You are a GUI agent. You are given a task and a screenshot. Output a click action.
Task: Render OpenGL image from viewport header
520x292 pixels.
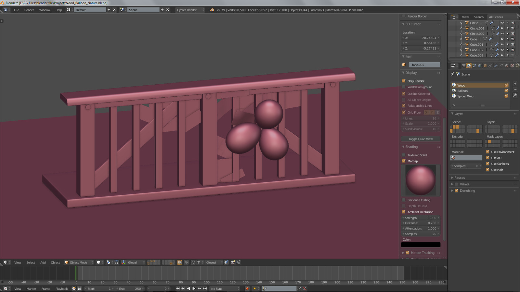coord(233,262)
